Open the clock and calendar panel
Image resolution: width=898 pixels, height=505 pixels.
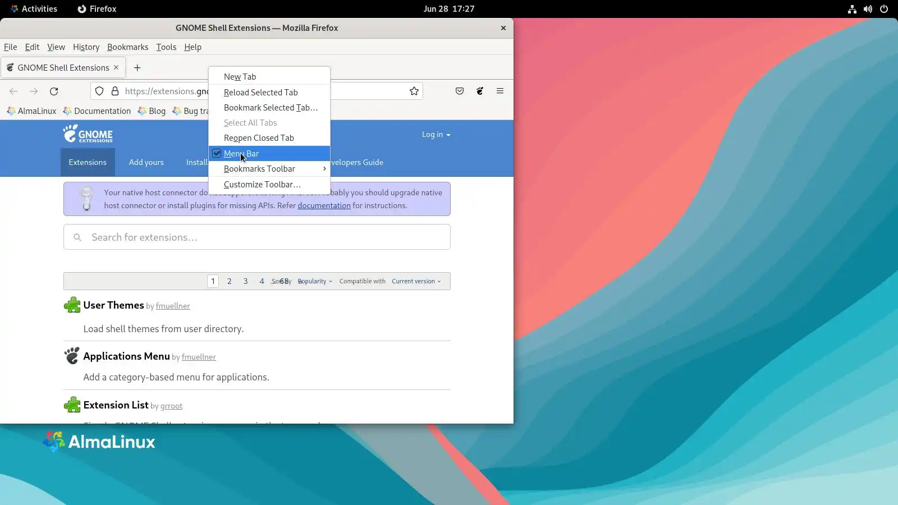[449, 9]
